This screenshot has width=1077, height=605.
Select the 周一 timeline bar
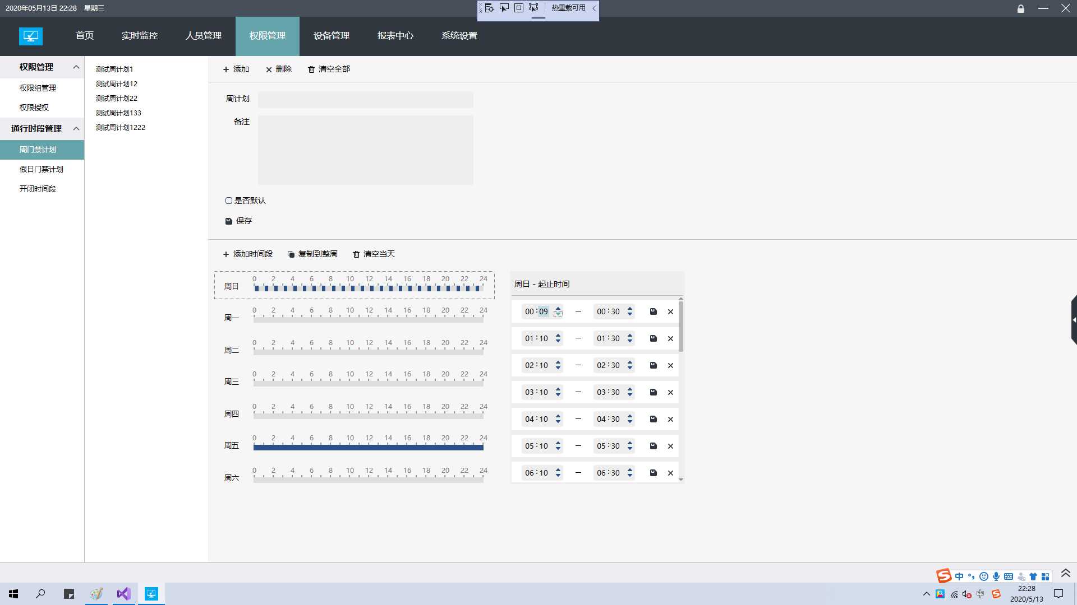tap(368, 319)
